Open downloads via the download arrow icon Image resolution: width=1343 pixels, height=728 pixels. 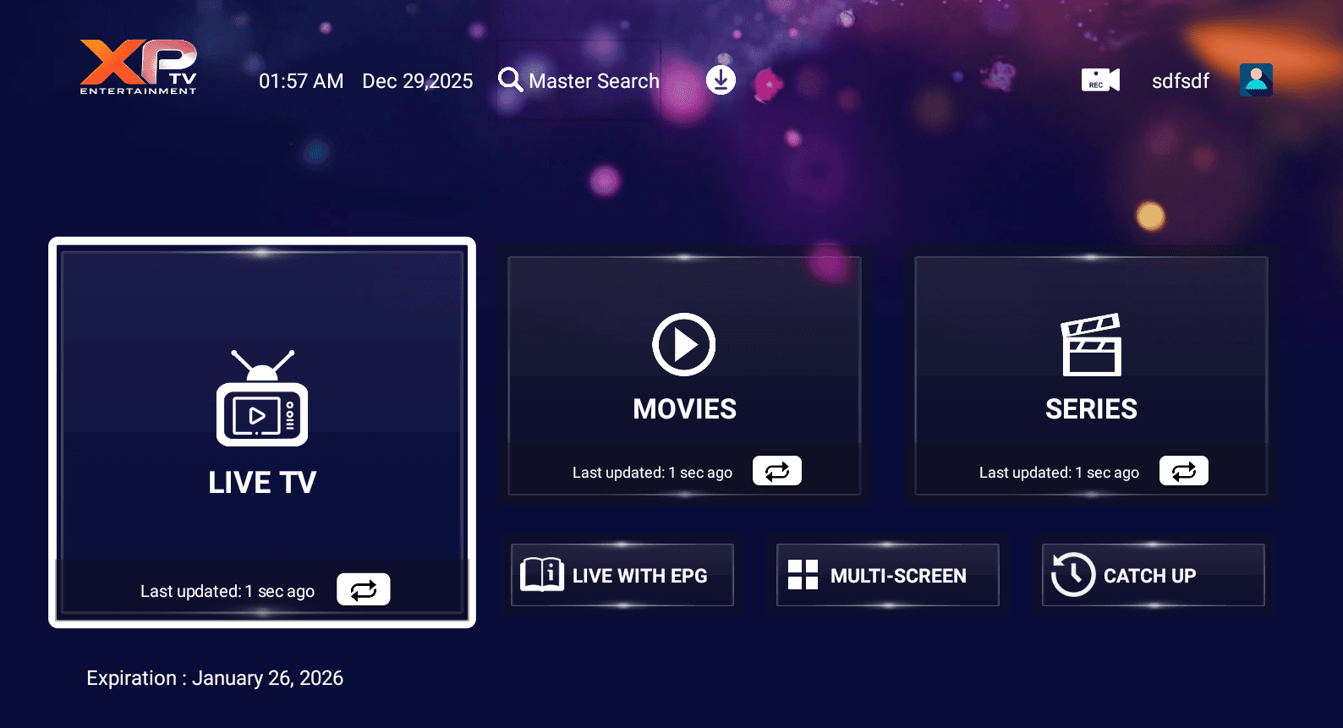click(721, 80)
